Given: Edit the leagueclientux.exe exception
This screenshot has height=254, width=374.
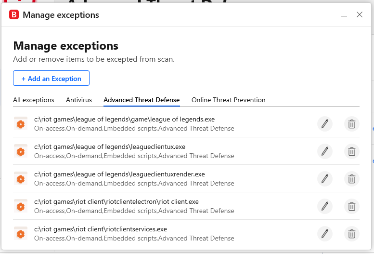Looking at the screenshot, I should coord(324,151).
